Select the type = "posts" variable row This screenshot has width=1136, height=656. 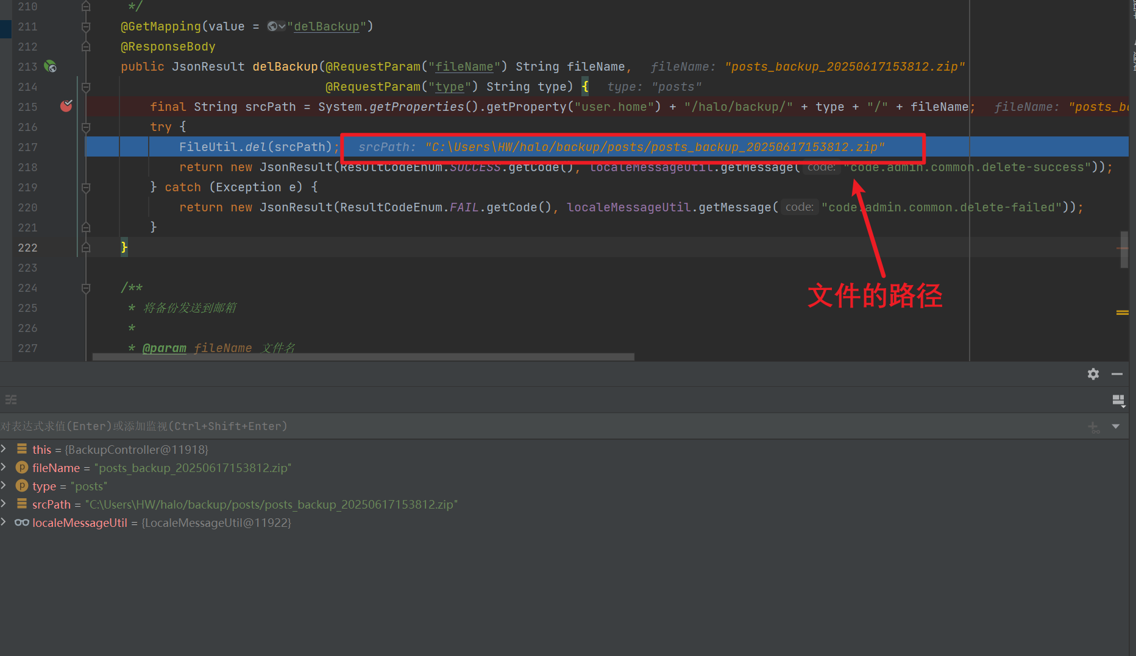tap(70, 486)
